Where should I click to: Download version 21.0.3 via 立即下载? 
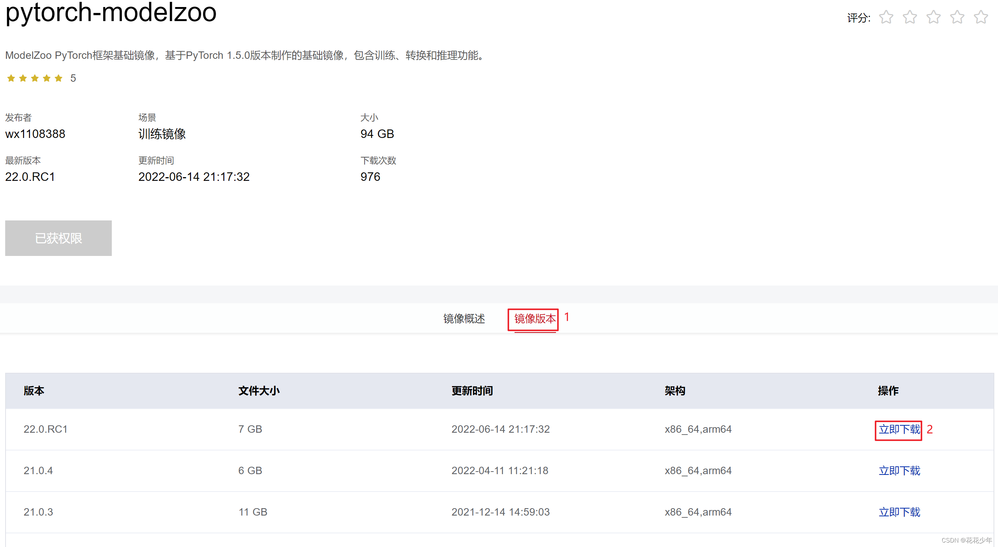point(899,512)
